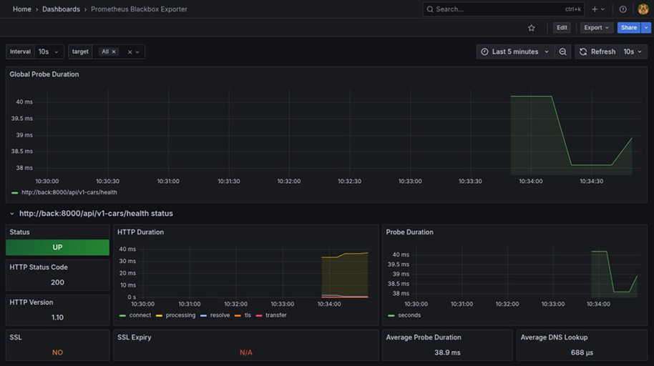Open the Interval 10s dropdown
654x366 pixels.
point(49,51)
